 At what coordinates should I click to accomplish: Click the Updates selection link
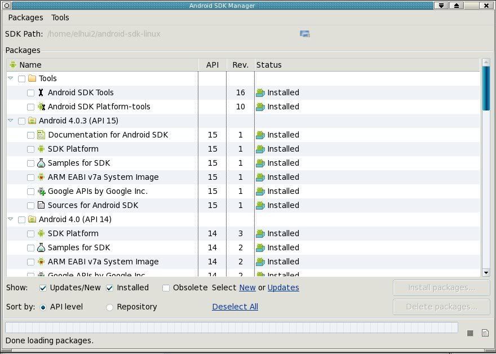pos(283,287)
